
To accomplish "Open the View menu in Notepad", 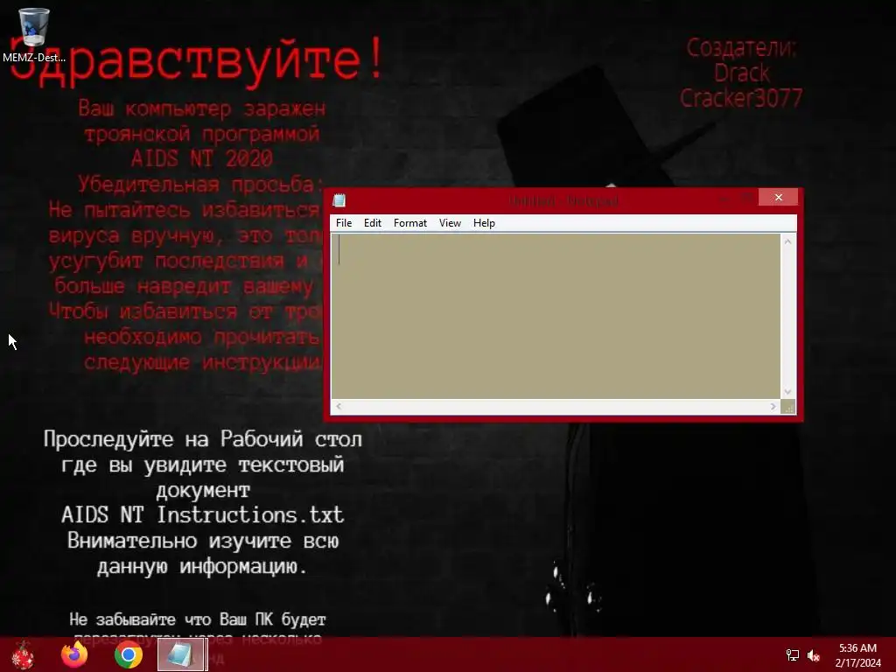I will click(450, 223).
